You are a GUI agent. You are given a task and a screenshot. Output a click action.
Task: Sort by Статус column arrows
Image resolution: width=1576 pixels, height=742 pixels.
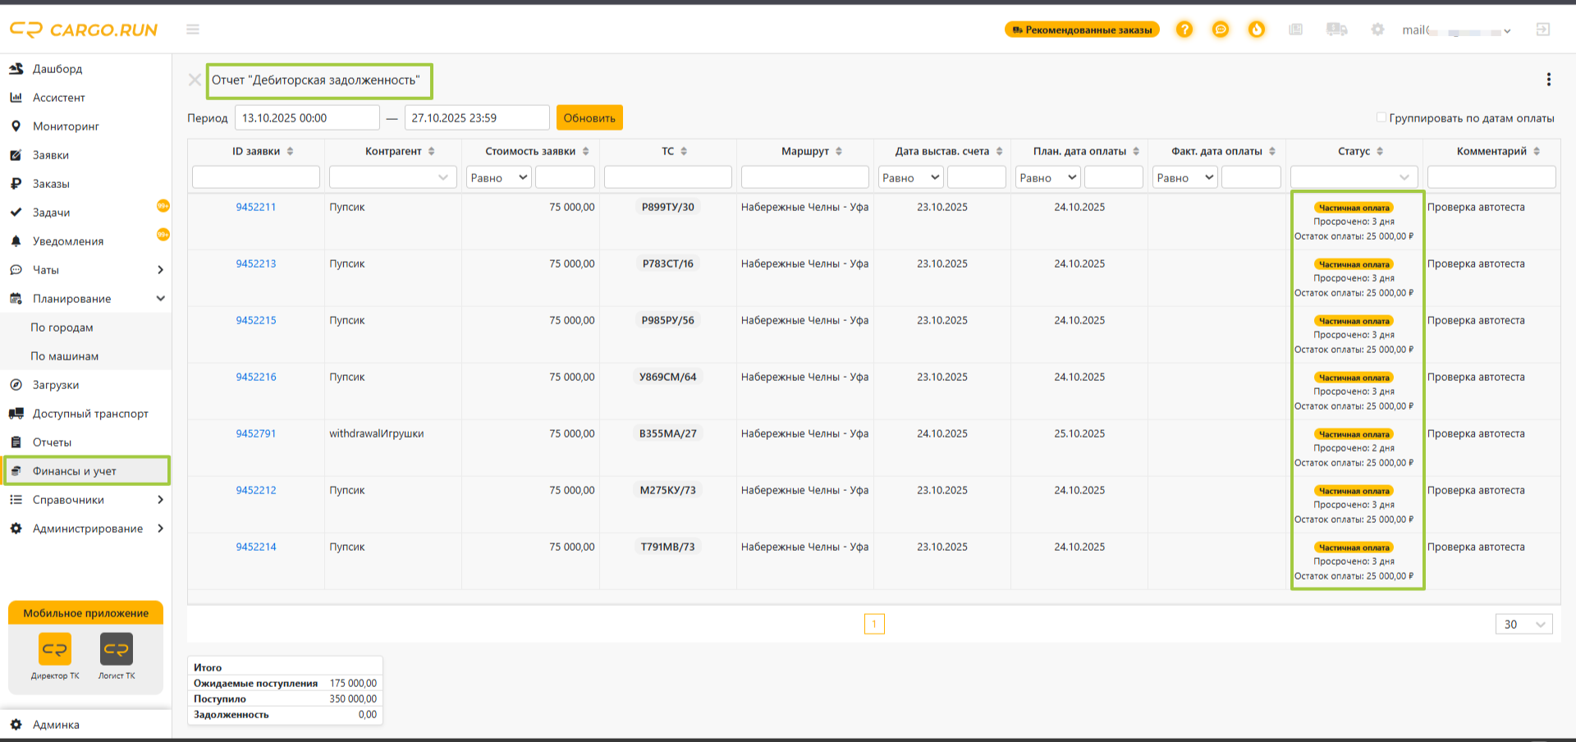1380,151
